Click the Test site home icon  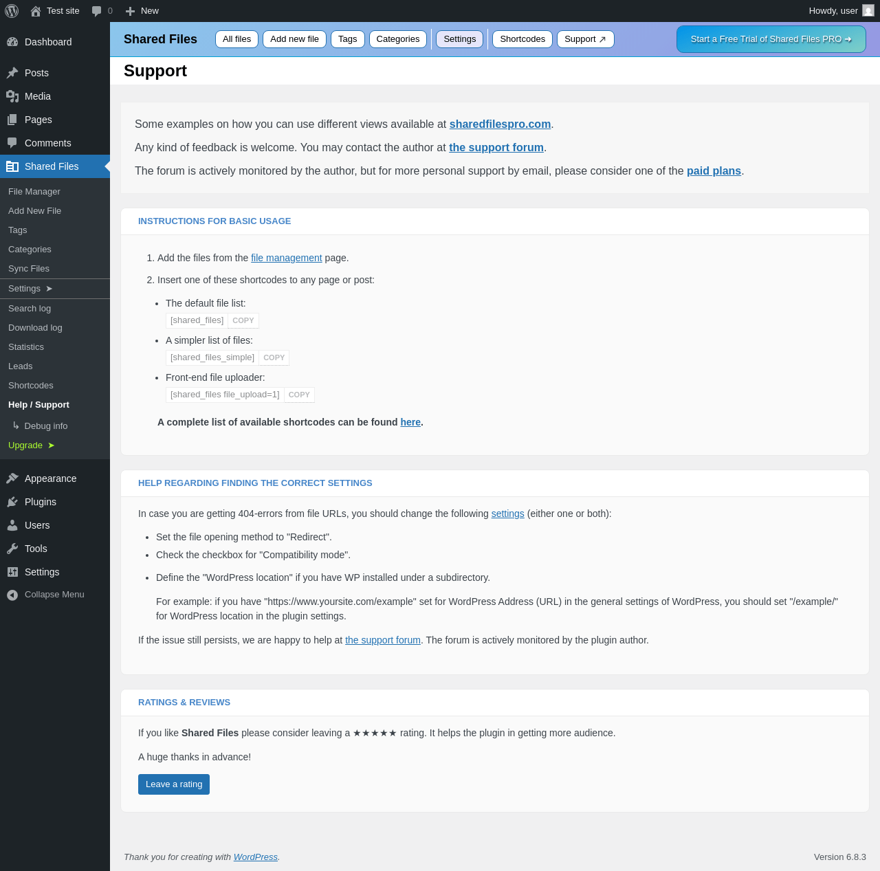(36, 11)
